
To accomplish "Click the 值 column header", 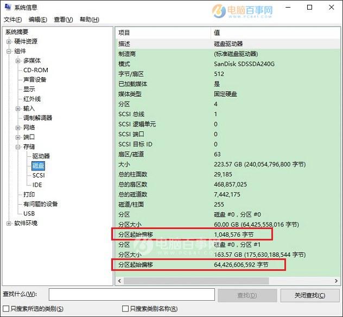I will tap(276, 33).
